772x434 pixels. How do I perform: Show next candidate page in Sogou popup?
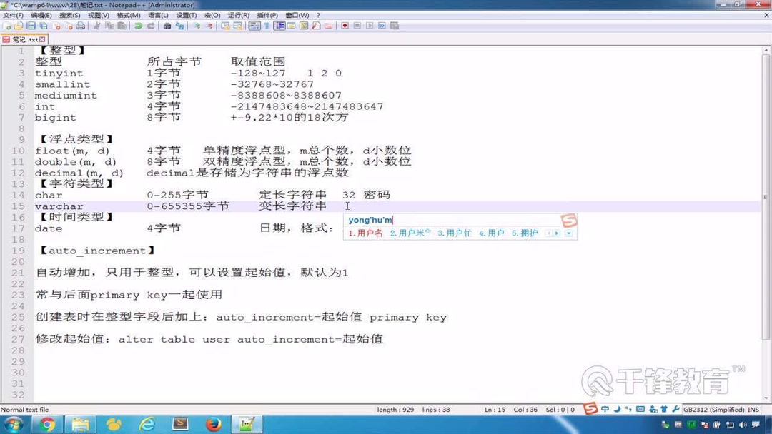(556, 233)
